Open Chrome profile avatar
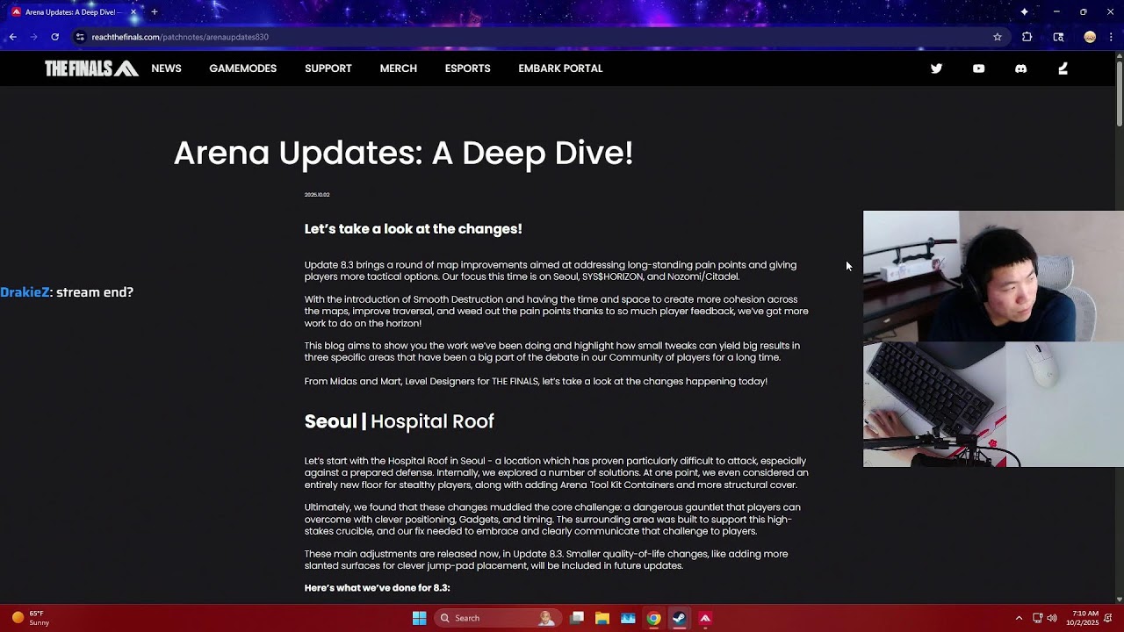 [1090, 37]
